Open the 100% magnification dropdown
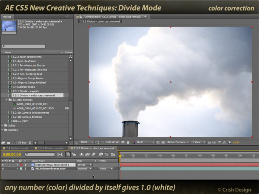 [87, 142]
